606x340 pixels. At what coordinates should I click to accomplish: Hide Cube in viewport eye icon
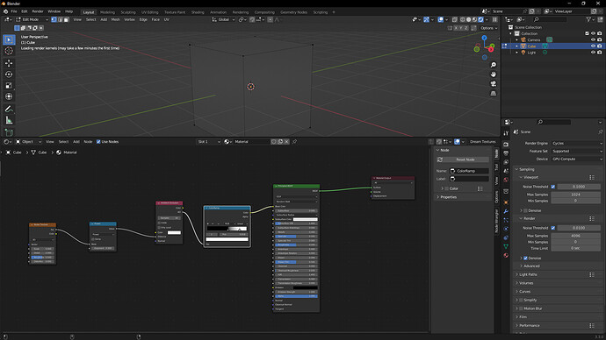pyautogui.click(x=593, y=46)
